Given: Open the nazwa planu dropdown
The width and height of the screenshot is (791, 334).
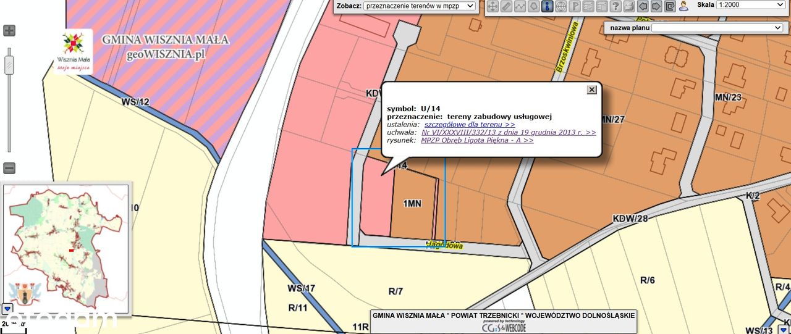Looking at the screenshot, I should point(717,28).
